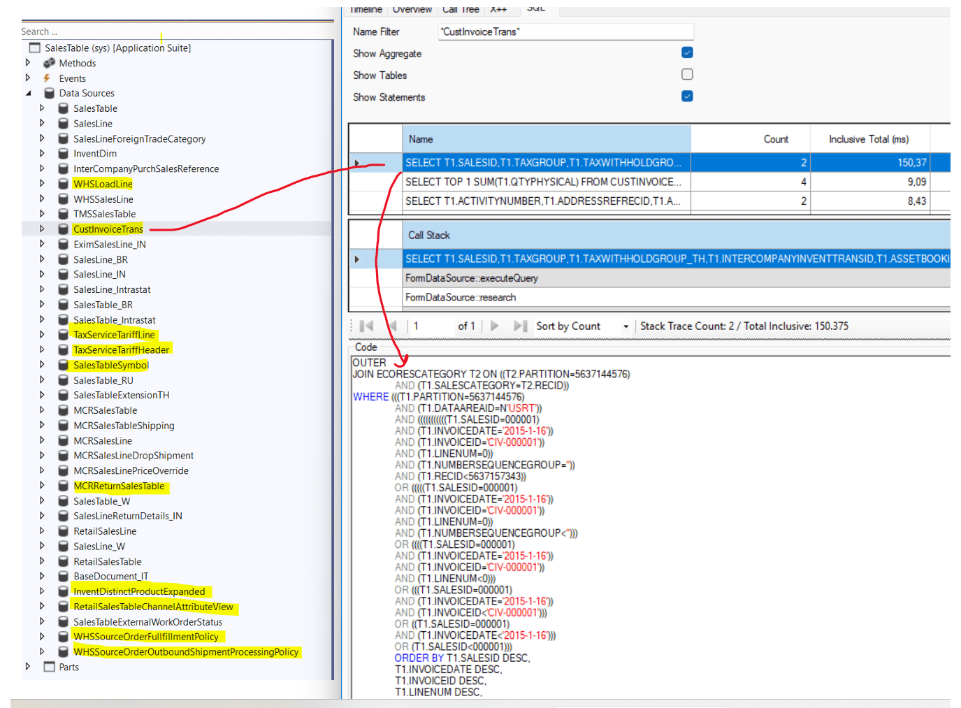Click the CustInvoiceTrans data source icon
The image size is (961, 708).
(64, 229)
